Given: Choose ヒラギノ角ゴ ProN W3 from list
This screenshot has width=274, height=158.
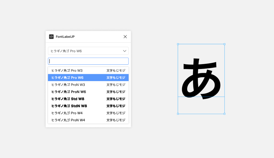Looking at the screenshot, I should [x=88, y=84].
